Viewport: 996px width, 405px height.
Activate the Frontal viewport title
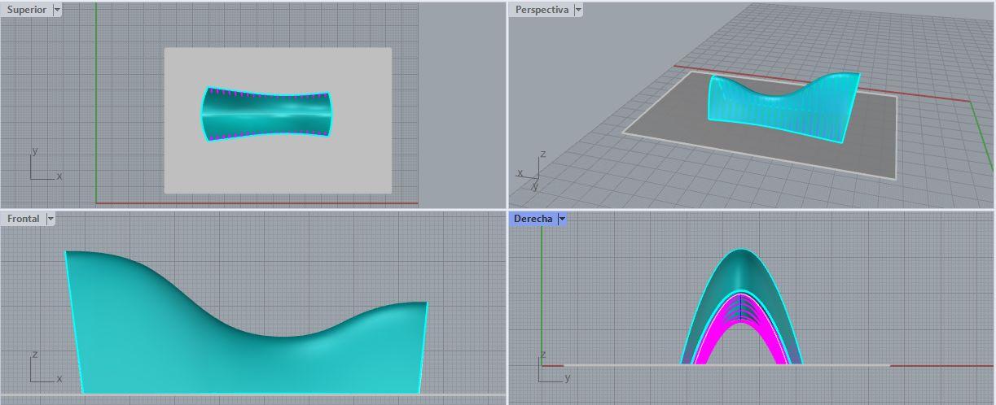coord(24,219)
